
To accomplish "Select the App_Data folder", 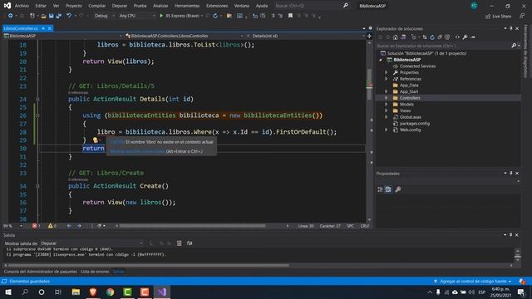I will point(409,85).
